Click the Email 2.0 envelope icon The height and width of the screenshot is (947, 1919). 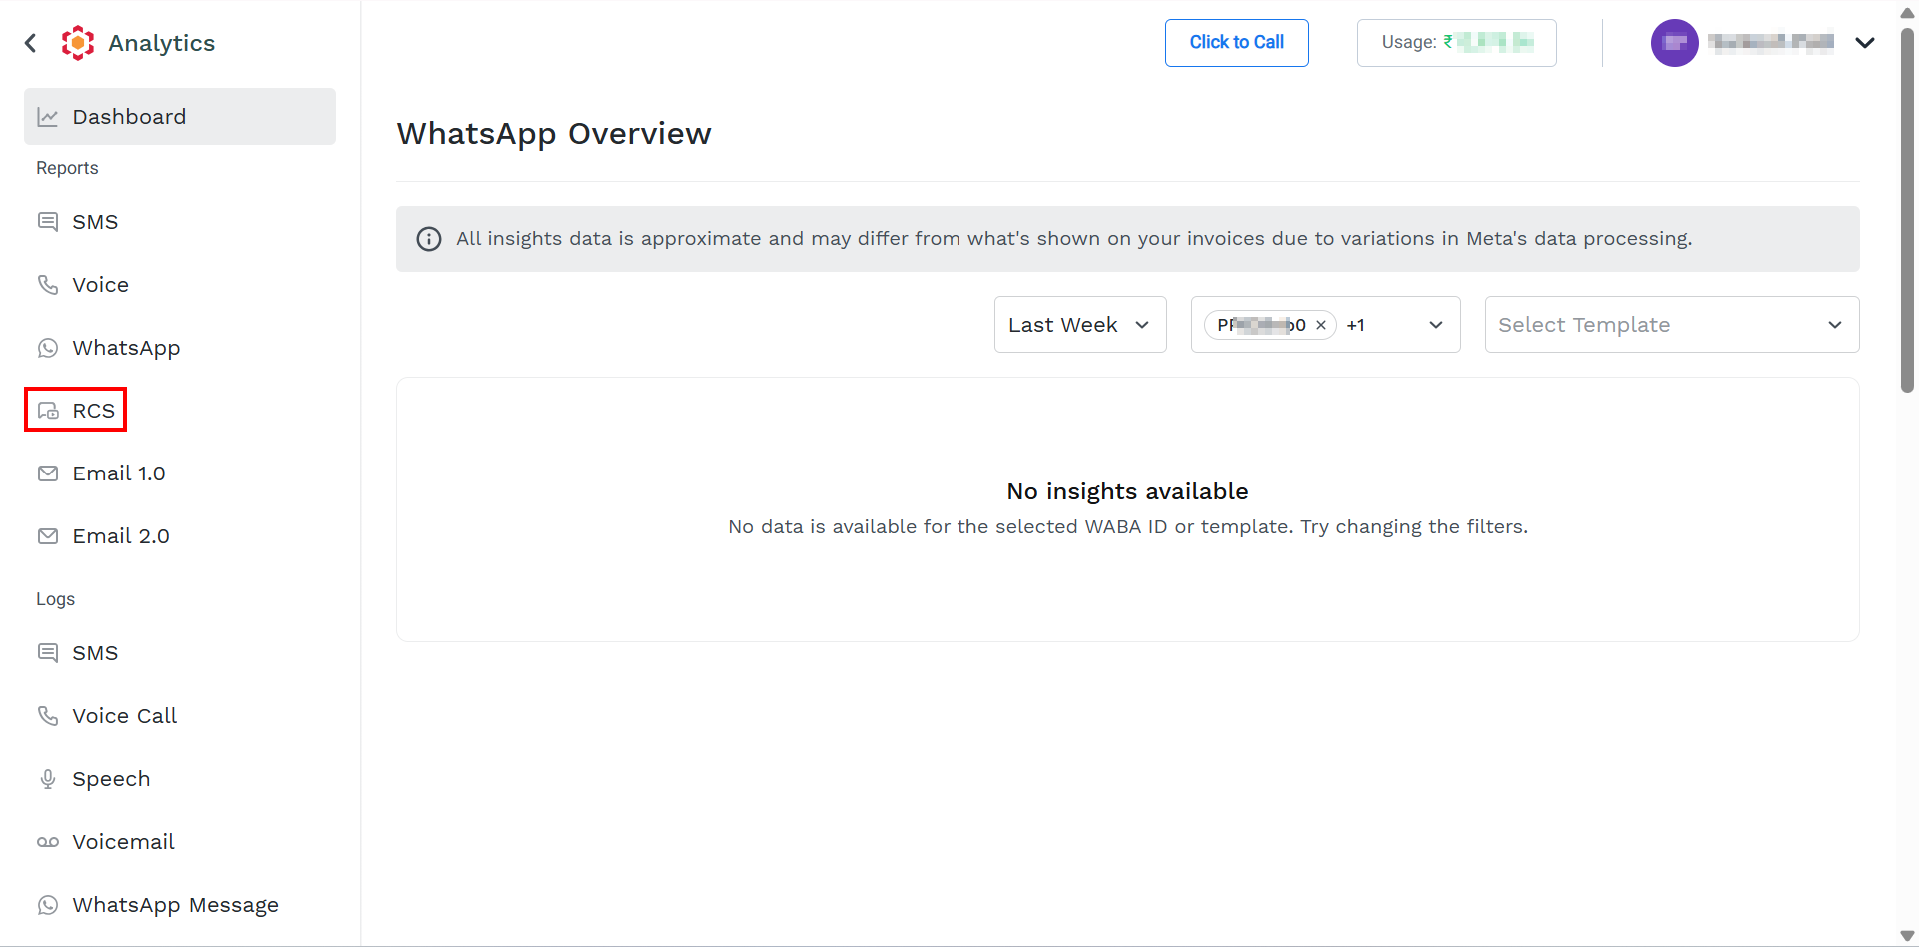[x=48, y=536]
